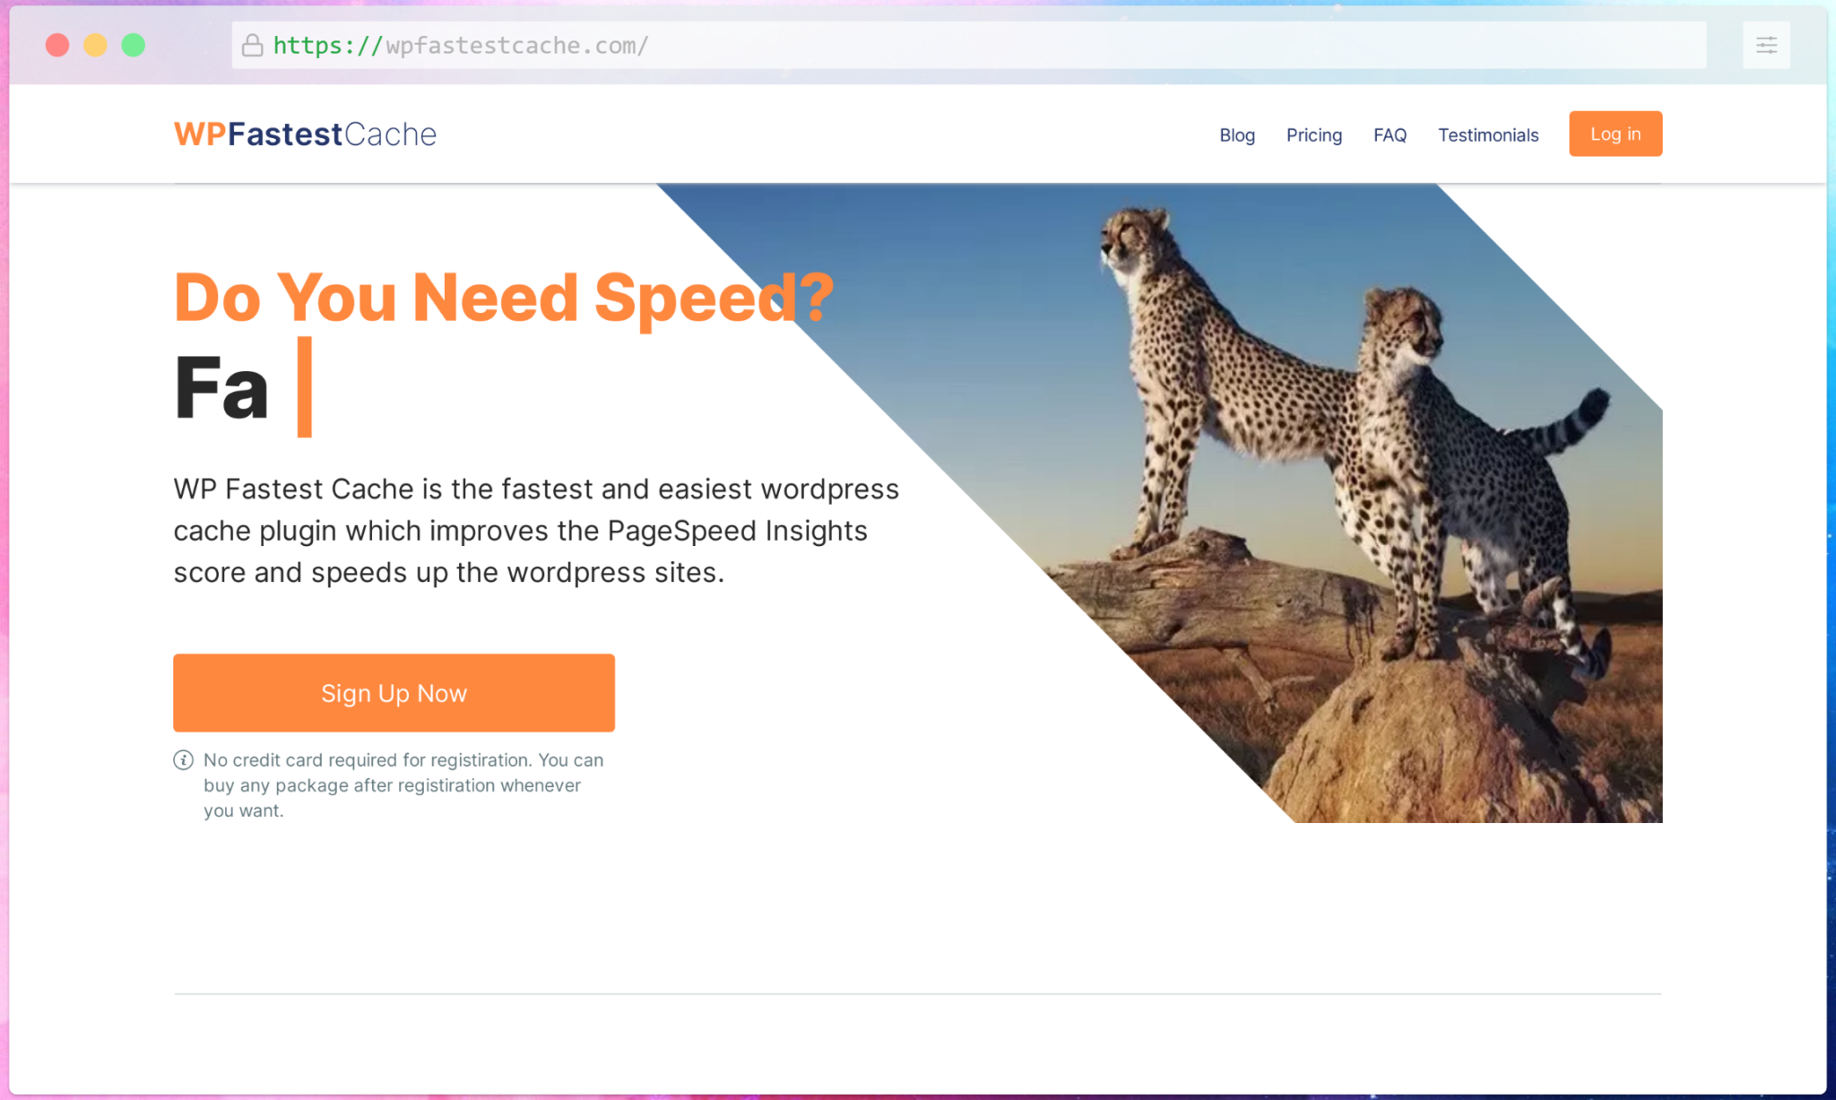This screenshot has width=1836, height=1100.
Task: Click the green maximize window button
Action: coord(134,45)
